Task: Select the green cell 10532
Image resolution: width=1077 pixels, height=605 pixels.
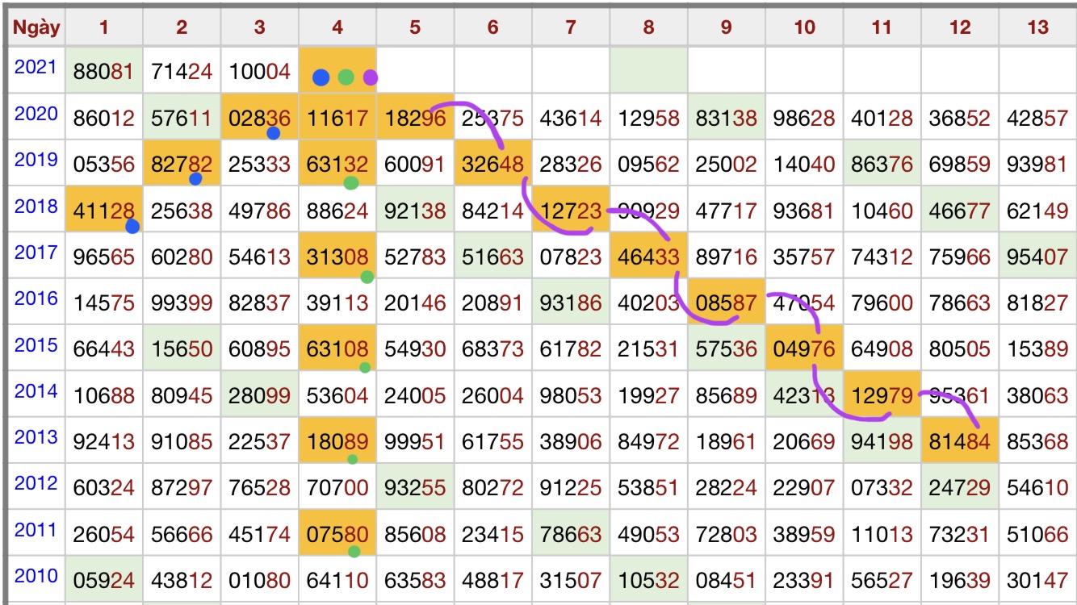Action: [648, 580]
